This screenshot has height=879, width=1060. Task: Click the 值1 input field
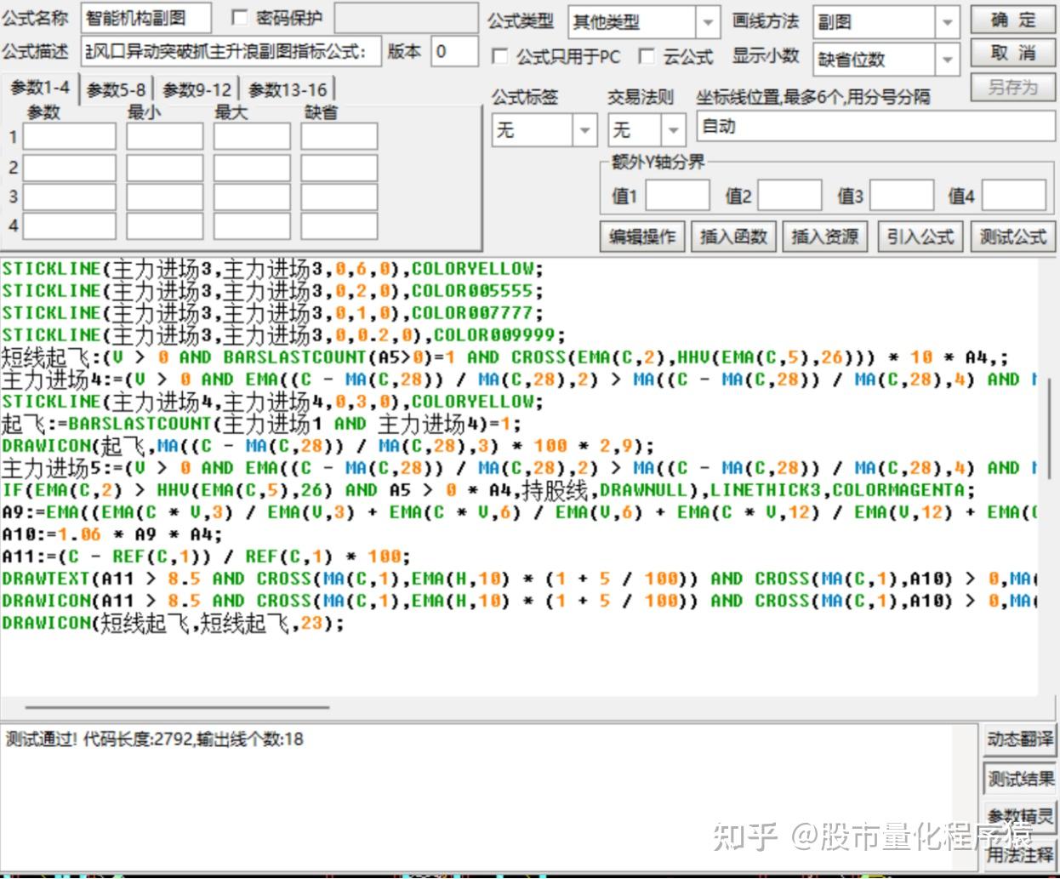pos(677,195)
